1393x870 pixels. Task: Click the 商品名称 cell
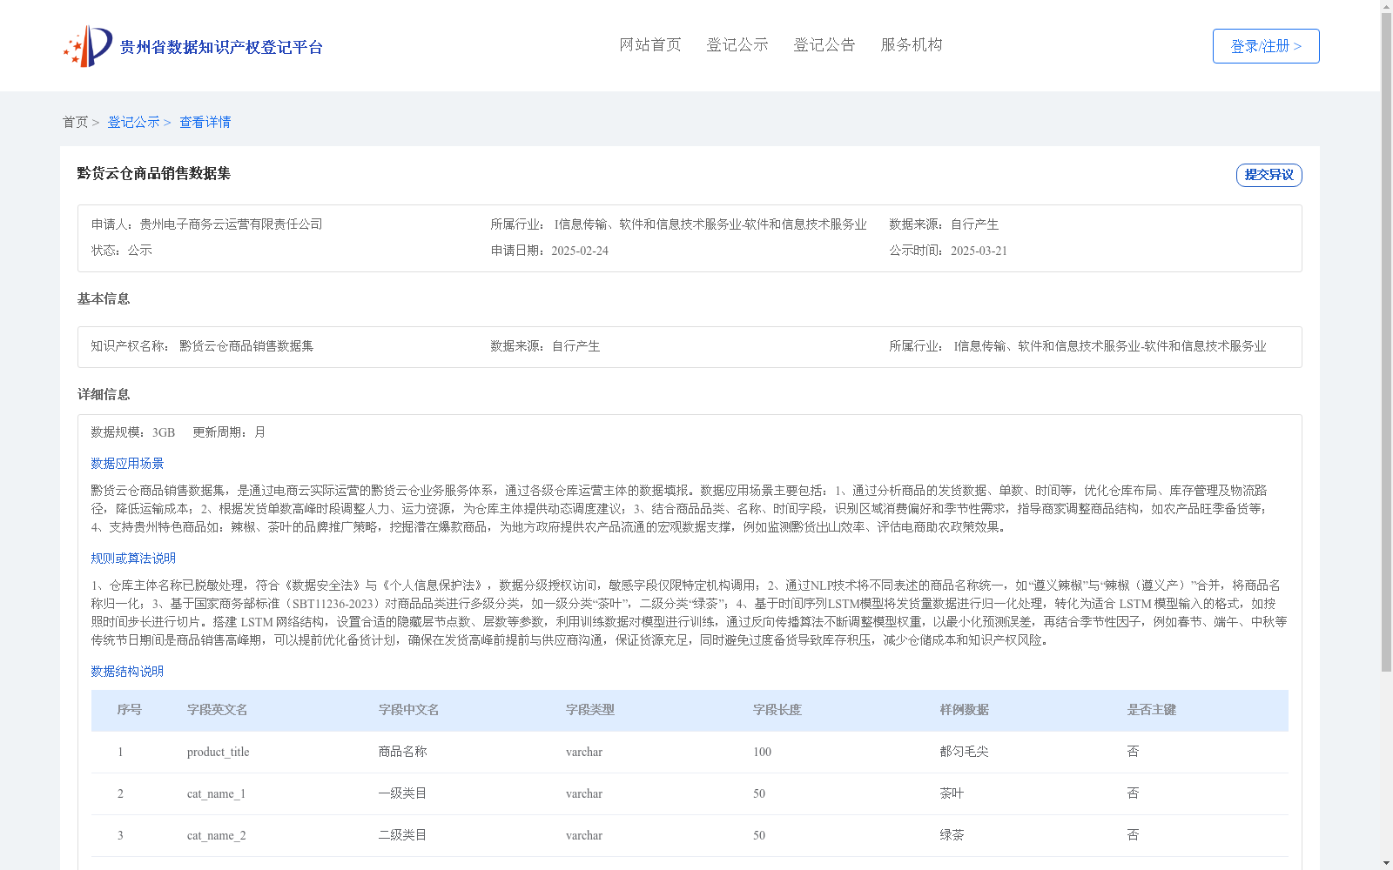(x=403, y=752)
